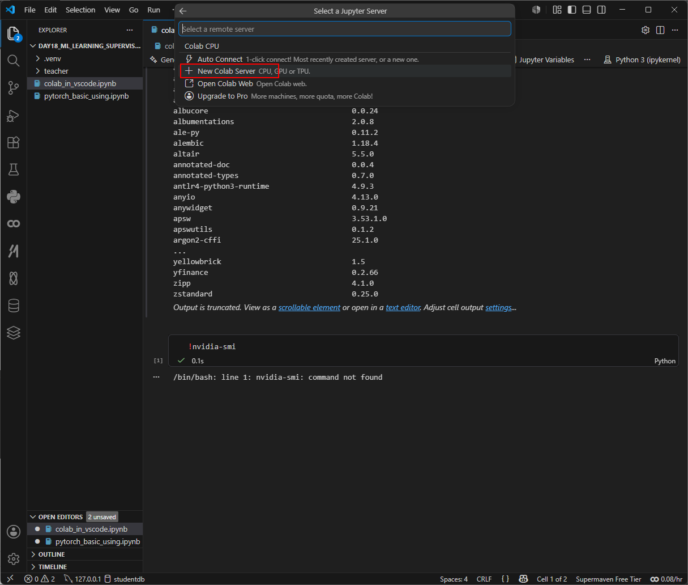
Task: Click the Copilot icon in the title bar
Action: (x=536, y=10)
